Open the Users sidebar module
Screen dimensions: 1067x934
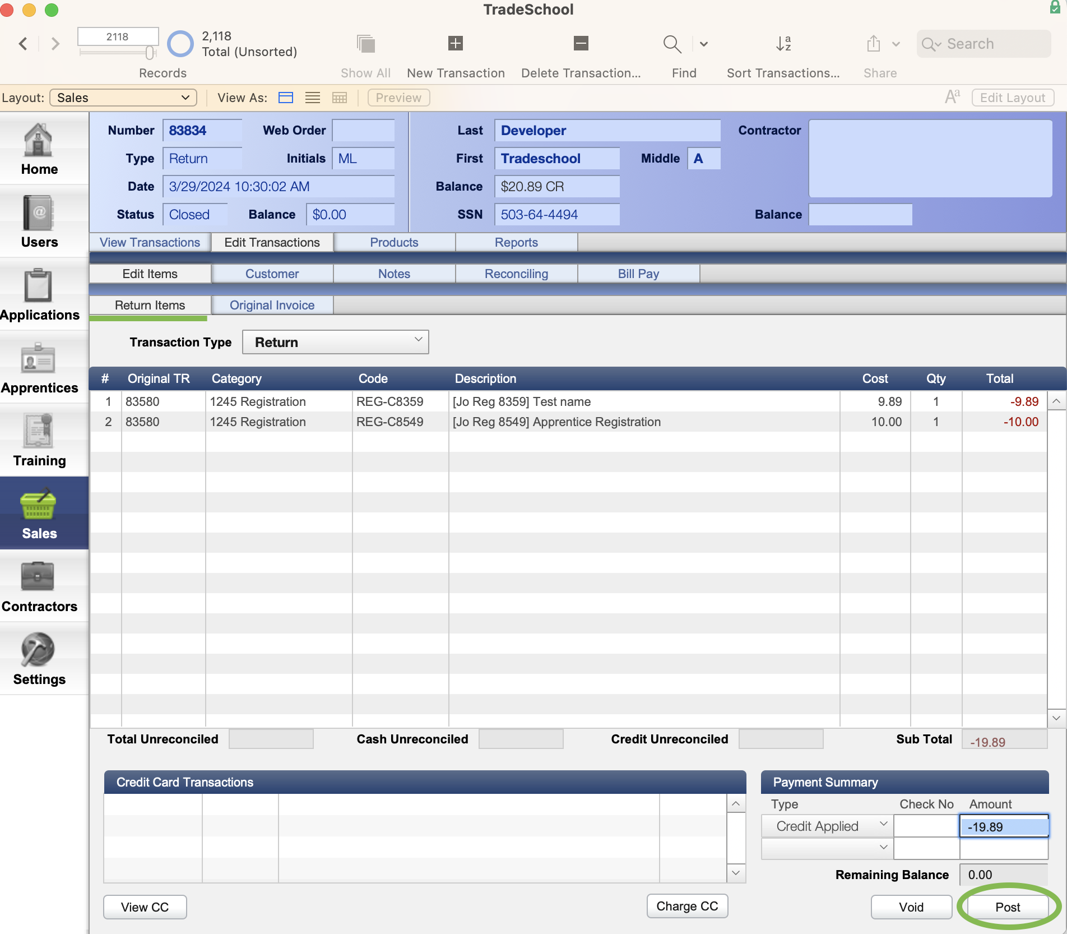coord(39,222)
